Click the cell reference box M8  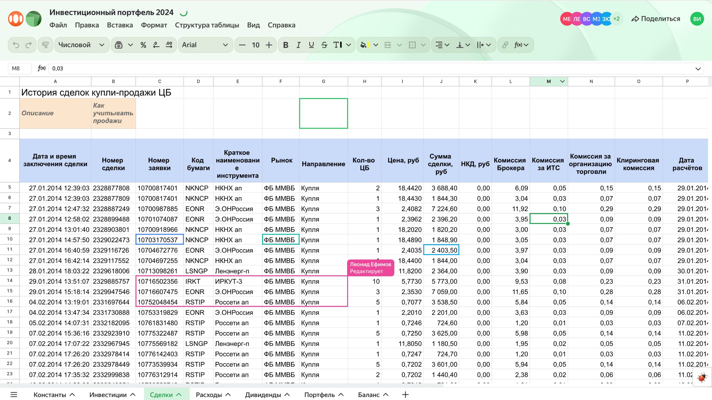pyautogui.click(x=19, y=68)
